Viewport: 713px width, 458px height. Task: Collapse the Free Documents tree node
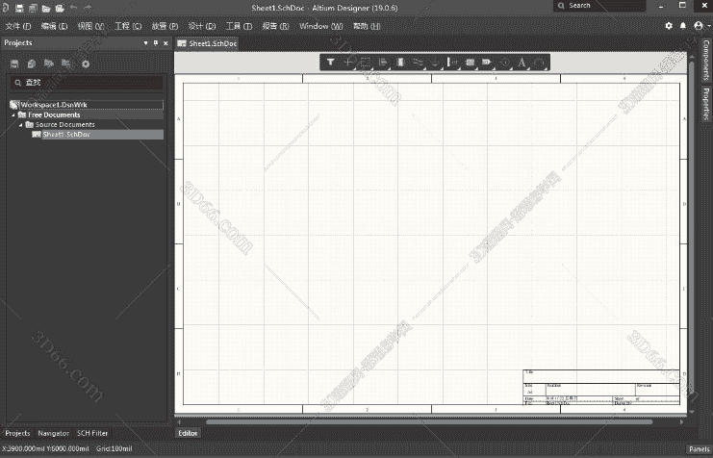tap(13, 114)
